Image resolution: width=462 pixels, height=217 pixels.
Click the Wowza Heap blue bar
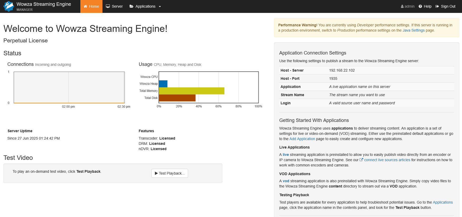pyautogui.click(x=163, y=84)
